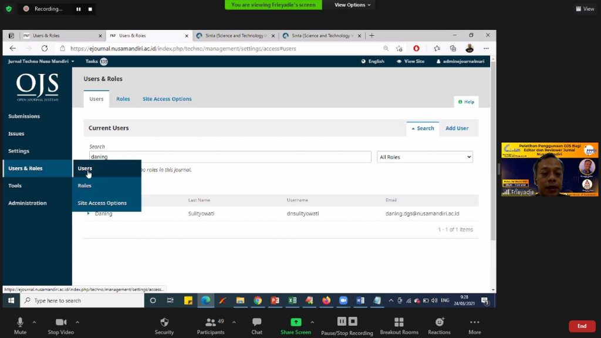Expand the Daning user row triangle
601x338 pixels.
click(x=89, y=214)
